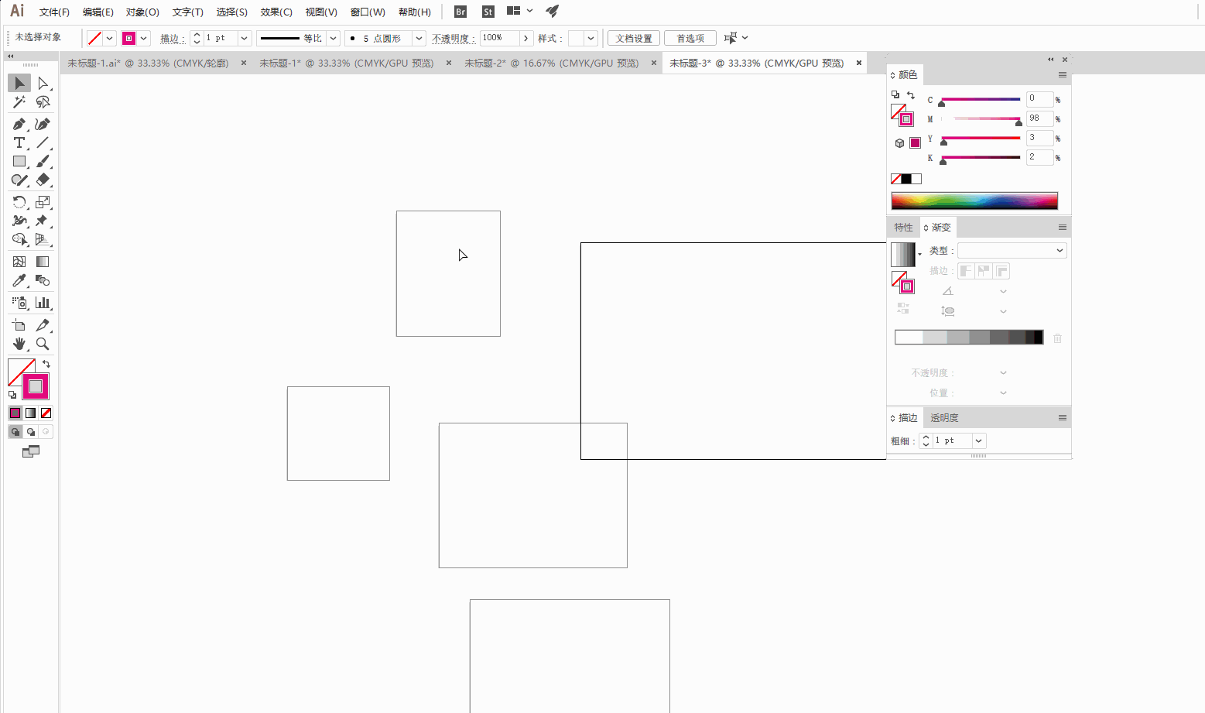
Task: Open stroke weight 粗细 dropdown in stroke panel
Action: pyautogui.click(x=979, y=440)
